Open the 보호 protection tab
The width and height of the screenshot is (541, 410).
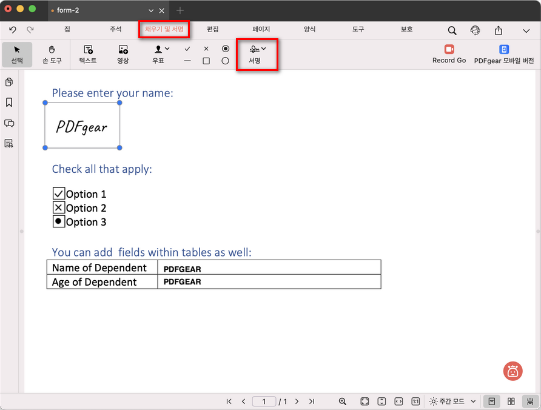click(406, 29)
